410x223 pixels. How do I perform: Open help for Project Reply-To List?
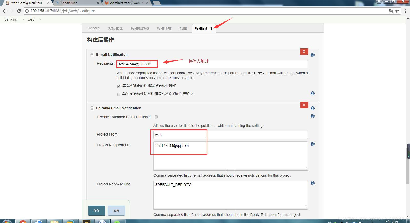[x=313, y=183]
